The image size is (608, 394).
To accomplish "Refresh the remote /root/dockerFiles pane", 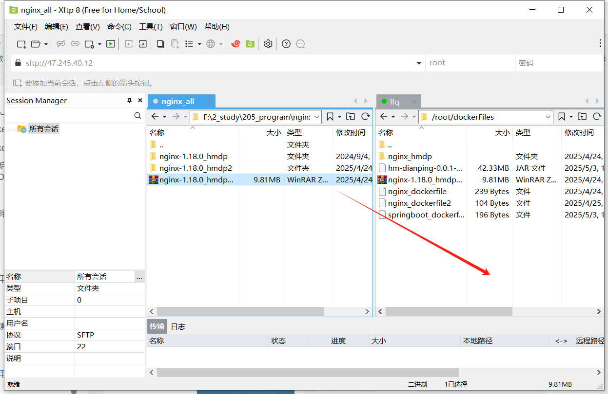I will tap(597, 116).
